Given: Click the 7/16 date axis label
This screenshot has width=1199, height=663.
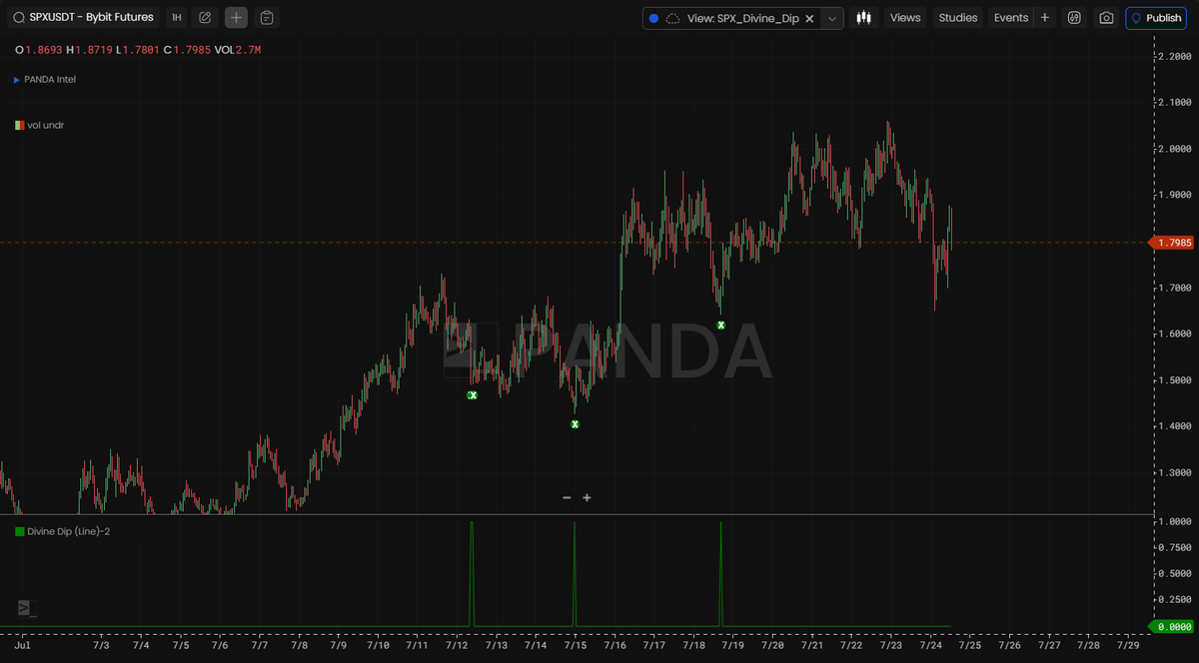Looking at the screenshot, I should coord(614,646).
